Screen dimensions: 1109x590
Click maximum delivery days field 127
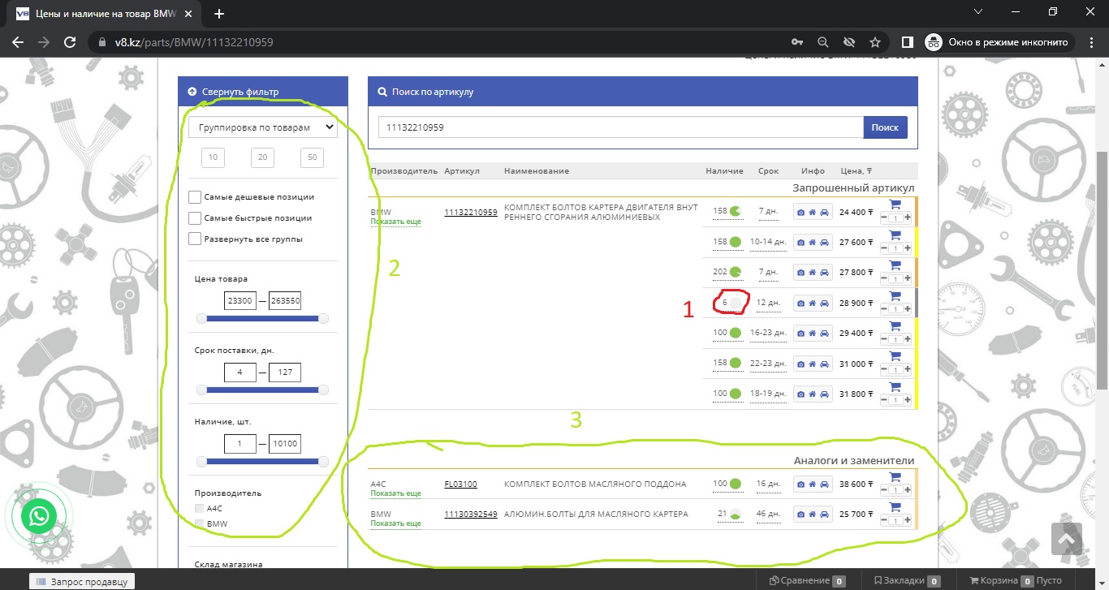[285, 373]
